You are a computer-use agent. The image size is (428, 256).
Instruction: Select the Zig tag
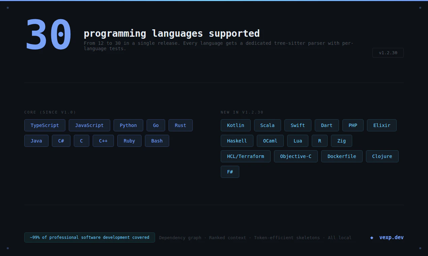341,141
